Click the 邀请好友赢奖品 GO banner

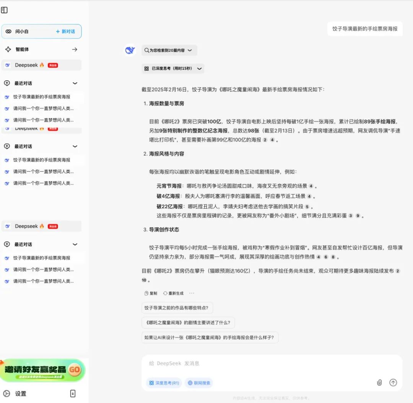pyautogui.click(x=42, y=370)
